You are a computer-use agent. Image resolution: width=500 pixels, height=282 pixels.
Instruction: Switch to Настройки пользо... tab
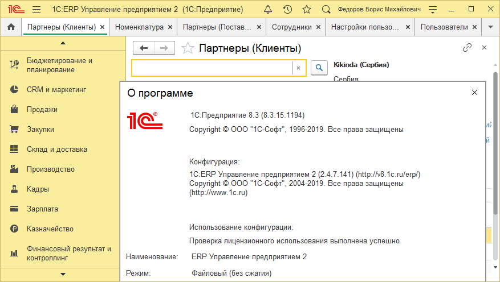coord(365,27)
